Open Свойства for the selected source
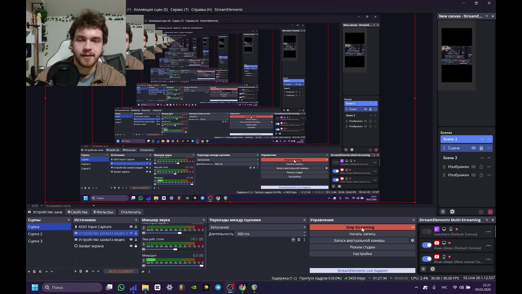 77,212
